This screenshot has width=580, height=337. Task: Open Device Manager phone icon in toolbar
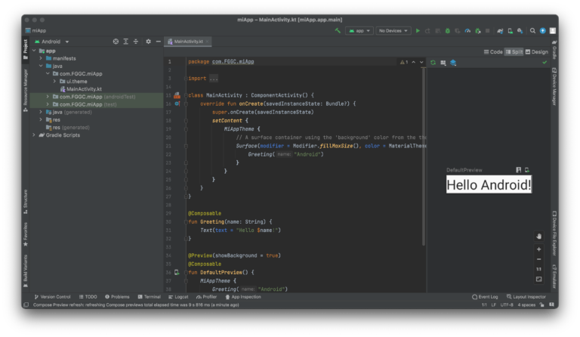[x=510, y=31]
